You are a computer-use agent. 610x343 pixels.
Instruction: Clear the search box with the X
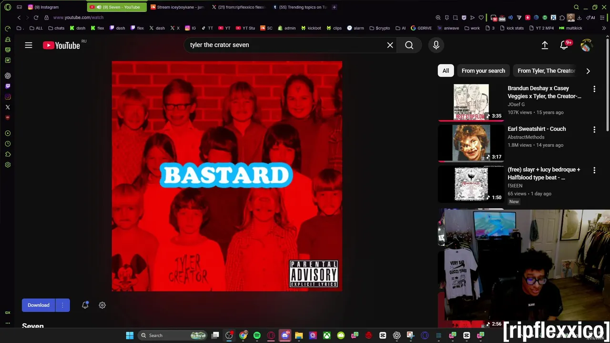(390, 45)
